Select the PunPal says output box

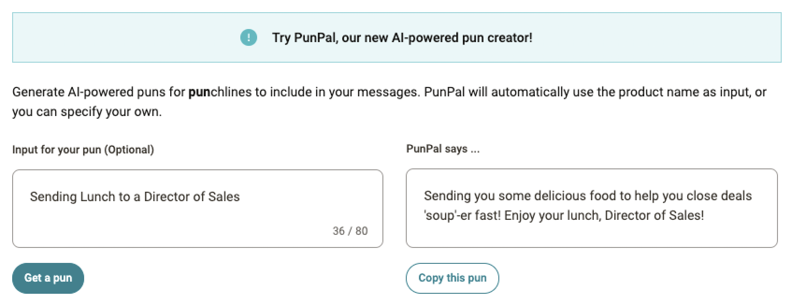pos(591,208)
